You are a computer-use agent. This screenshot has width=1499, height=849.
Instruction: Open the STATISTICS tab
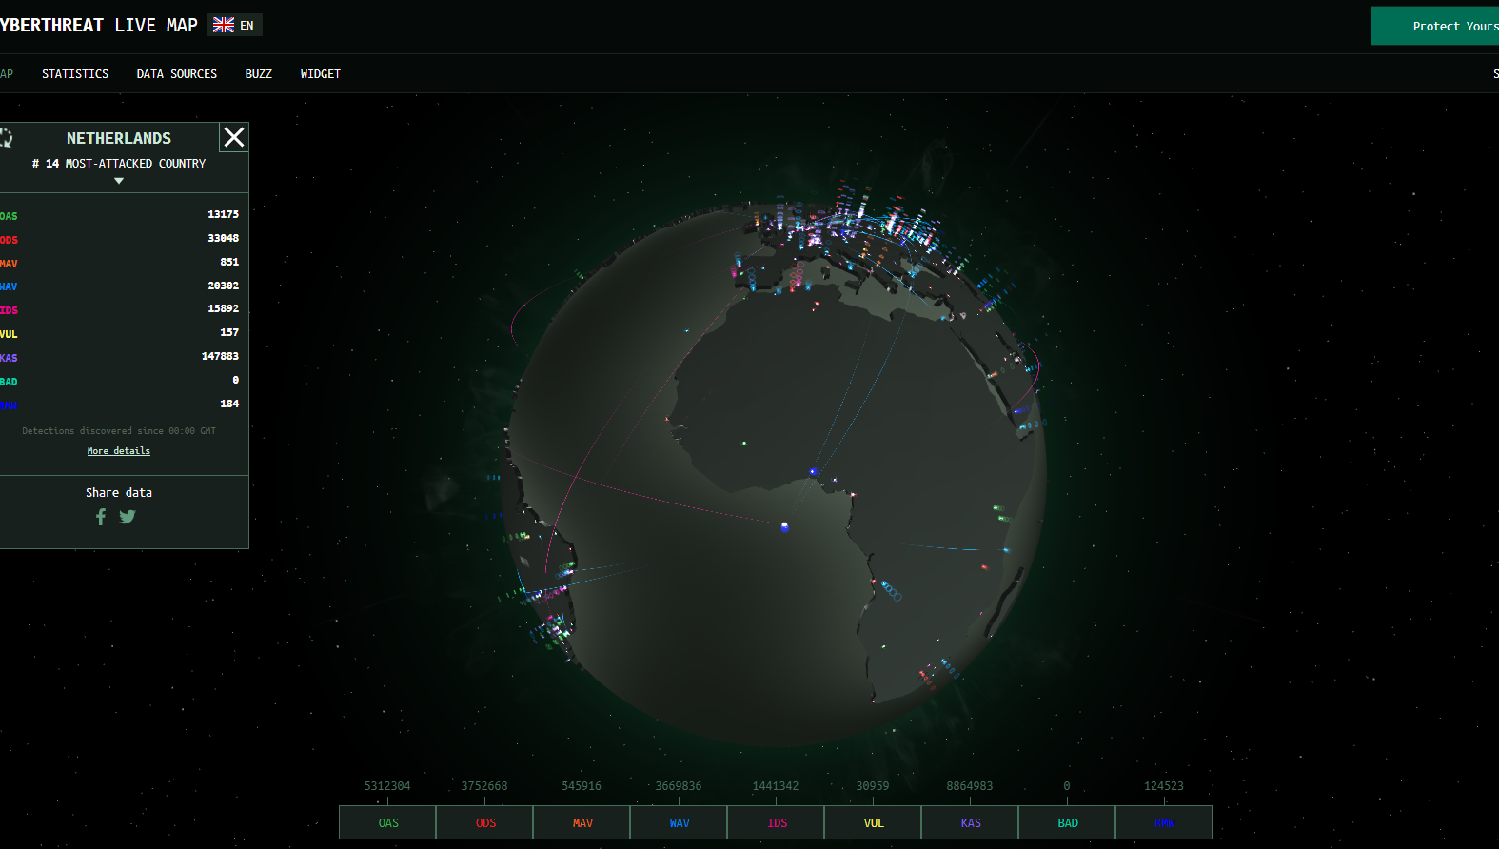(75, 73)
